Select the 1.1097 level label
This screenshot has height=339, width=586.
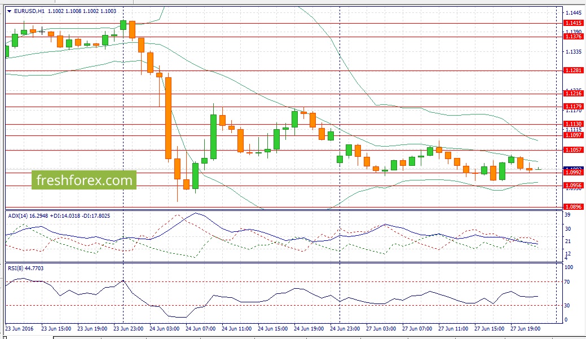pyautogui.click(x=573, y=135)
